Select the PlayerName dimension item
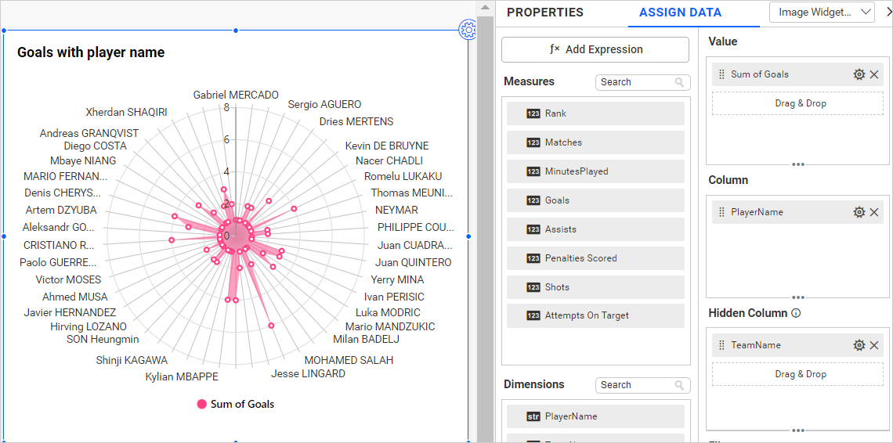The height and width of the screenshot is (443, 893). point(595,416)
